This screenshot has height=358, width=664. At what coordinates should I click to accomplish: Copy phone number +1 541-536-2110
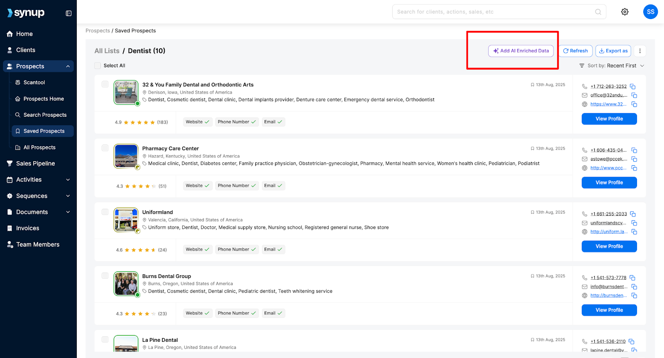tap(632, 342)
